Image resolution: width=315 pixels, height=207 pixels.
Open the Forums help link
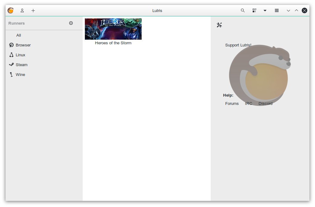[232, 103]
